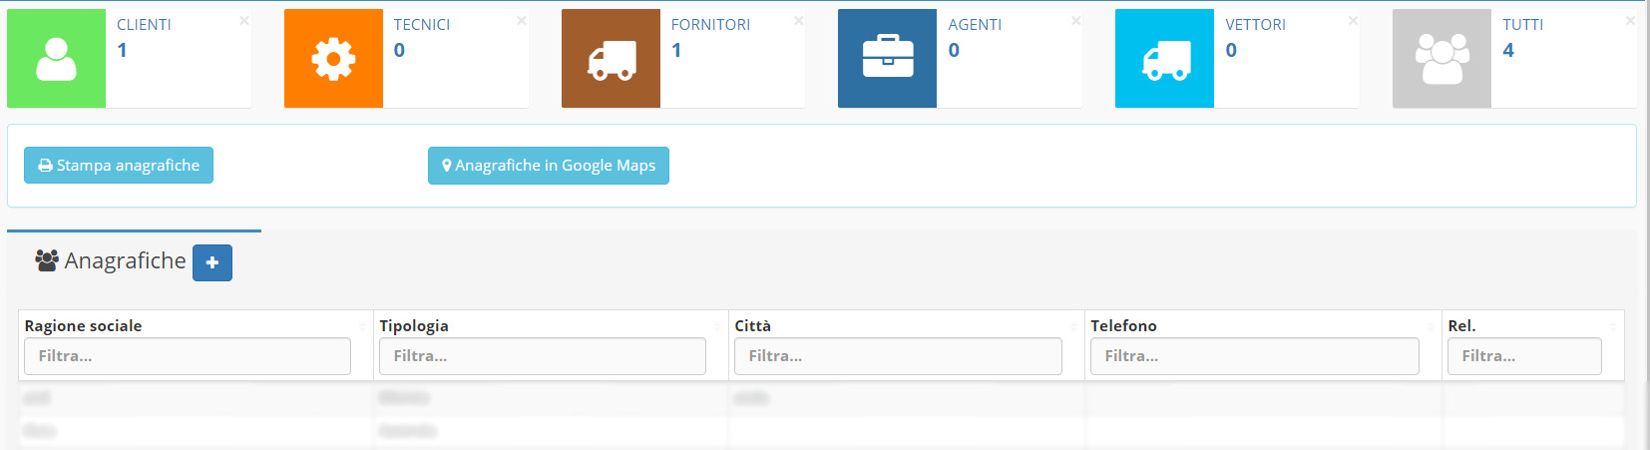
Task: Sort table by Città column
Action: pos(753,326)
